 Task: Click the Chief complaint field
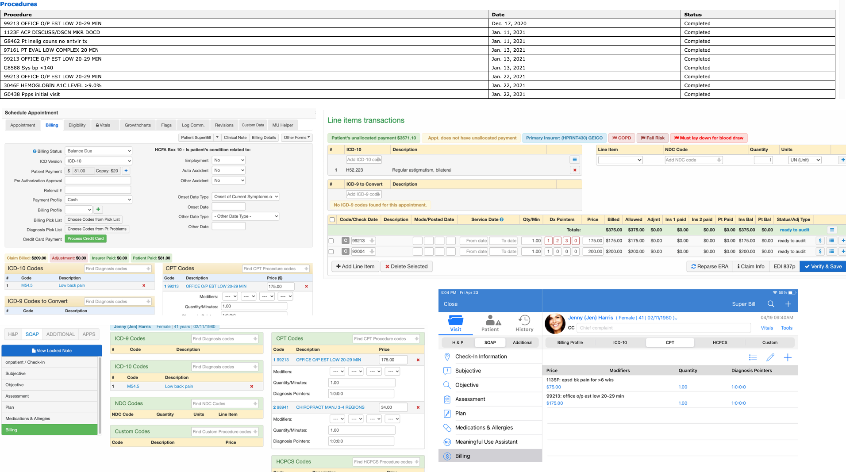(x=664, y=328)
